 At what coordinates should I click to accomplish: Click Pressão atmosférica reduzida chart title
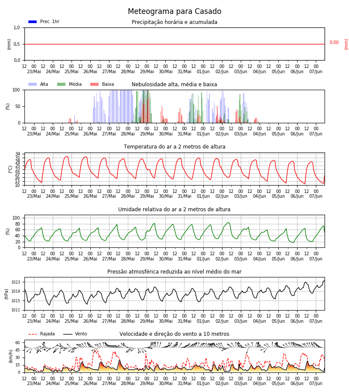pos(174,271)
